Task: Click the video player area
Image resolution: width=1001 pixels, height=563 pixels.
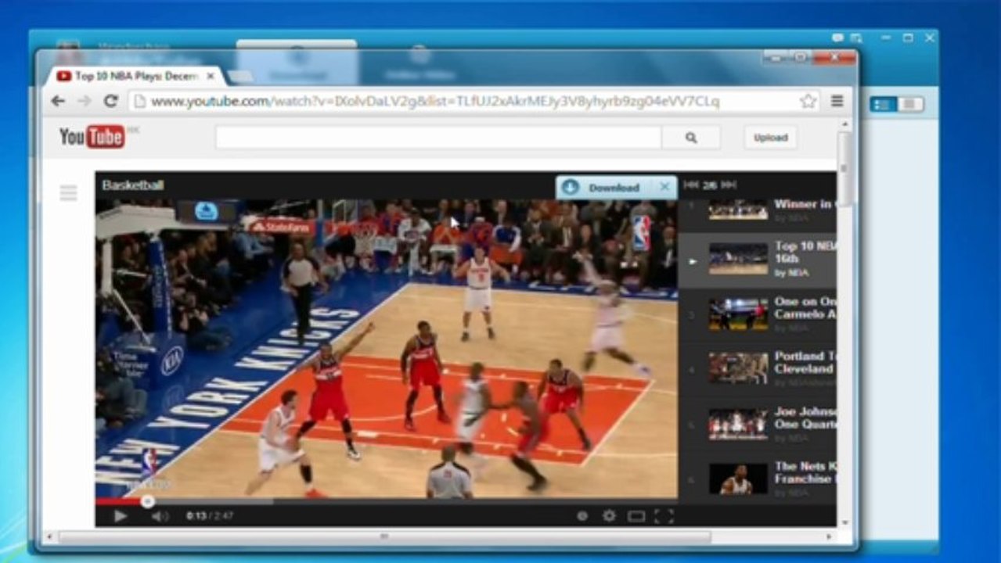Action: tap(386, 348)
